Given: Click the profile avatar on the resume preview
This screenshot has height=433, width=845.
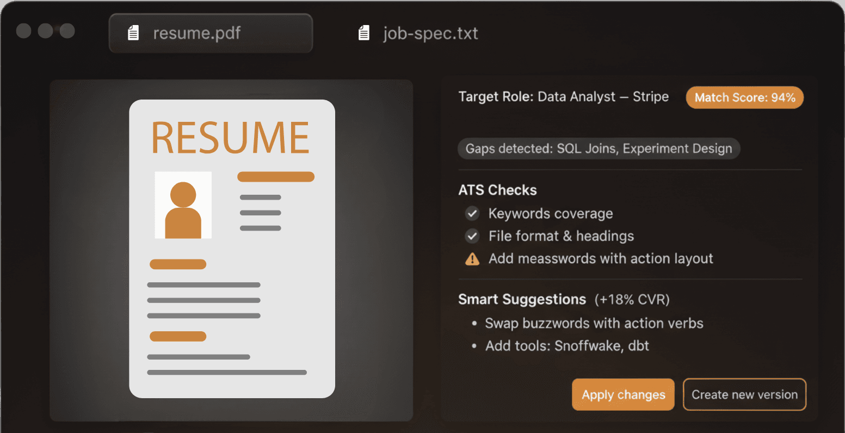Looking at the screenshot, I should pyautogui.click(x=183, y=205).
